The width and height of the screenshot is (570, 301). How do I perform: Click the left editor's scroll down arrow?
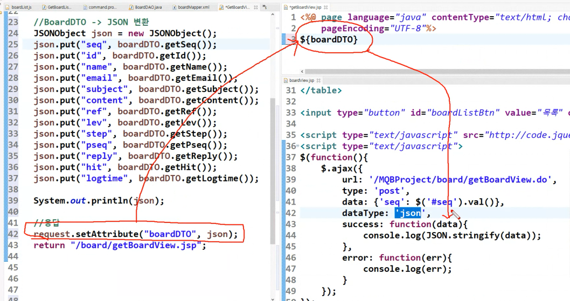(x=273, y=299)
